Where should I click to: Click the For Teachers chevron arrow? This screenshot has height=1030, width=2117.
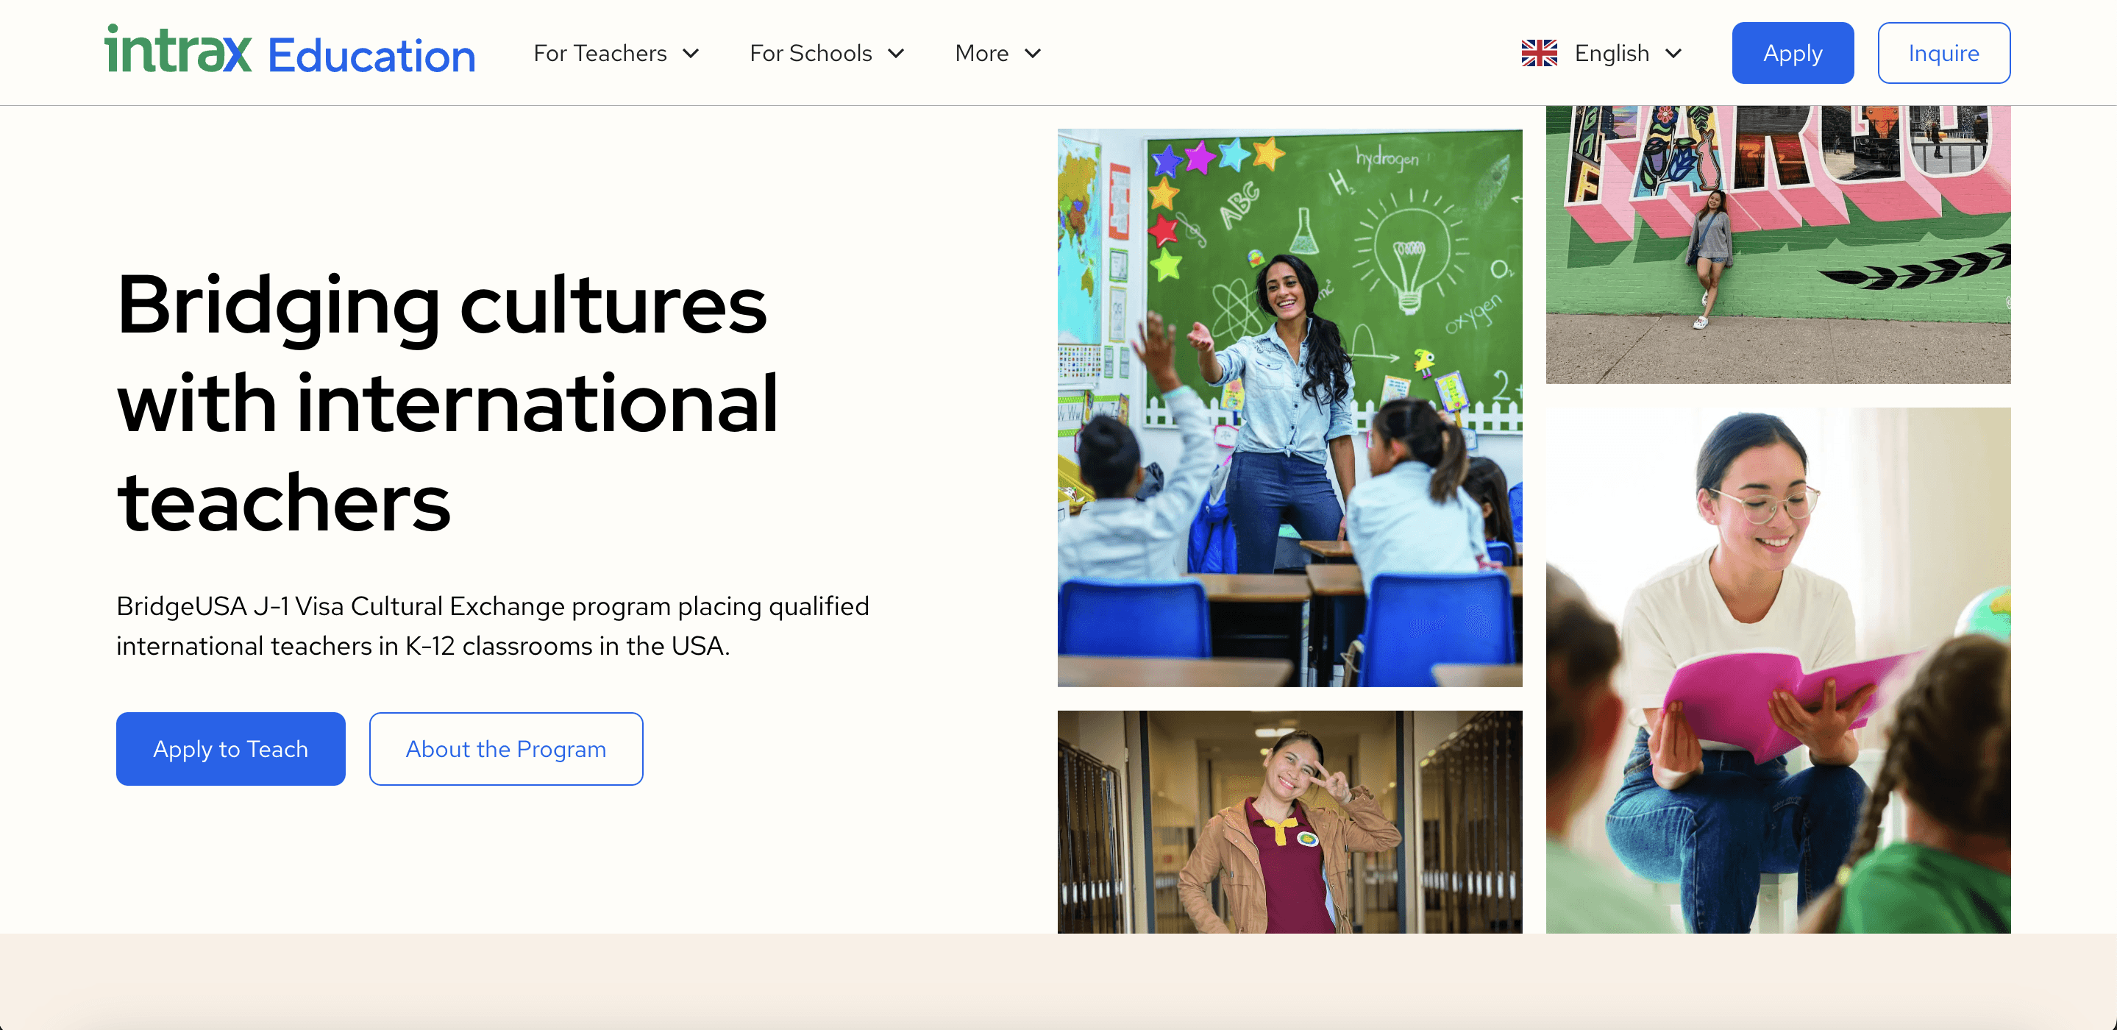tap(691, 54)
